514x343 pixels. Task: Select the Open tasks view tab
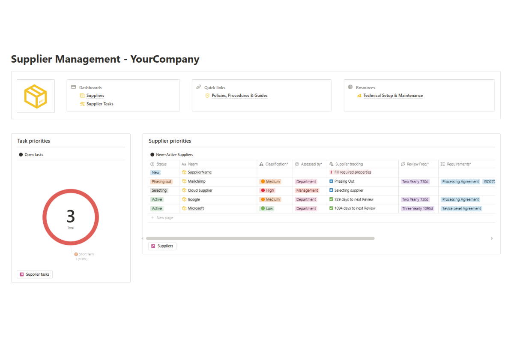[x=31, y=155]
